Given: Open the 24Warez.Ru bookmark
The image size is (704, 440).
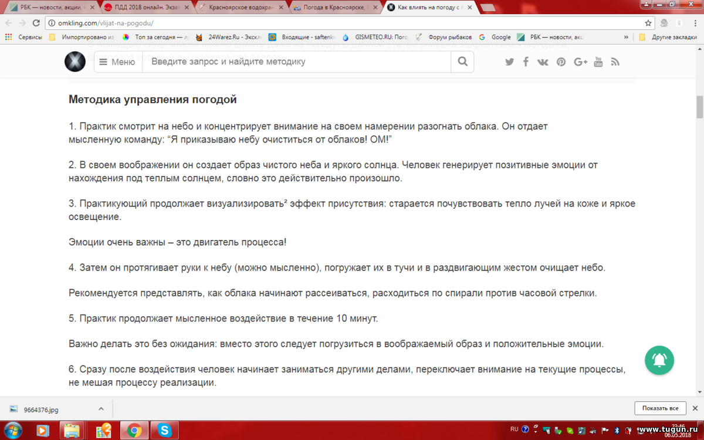Looking at the screenshot, I should [229, 37].
